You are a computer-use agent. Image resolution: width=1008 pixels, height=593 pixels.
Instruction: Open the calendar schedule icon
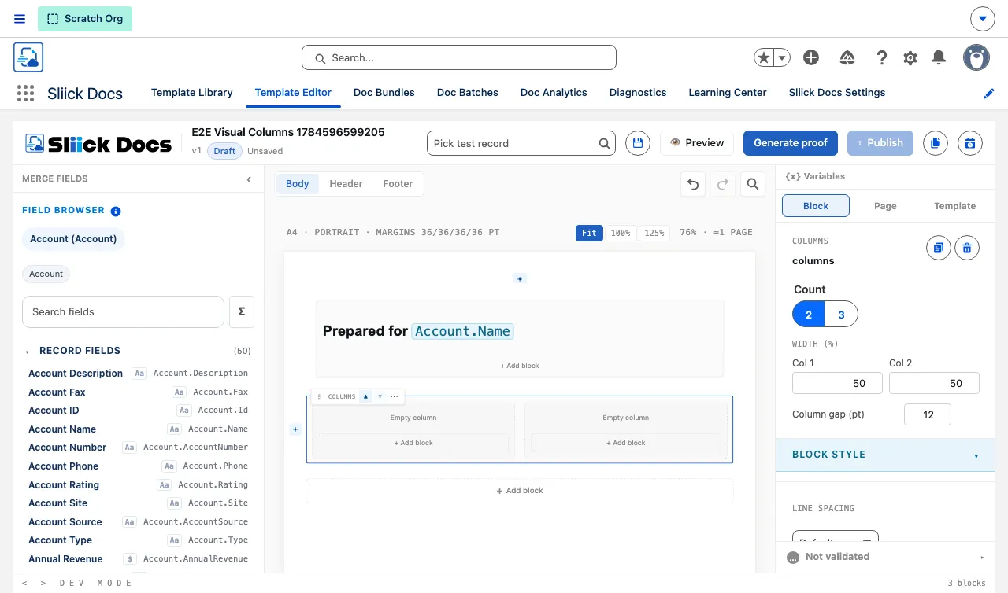coord(970,143)
